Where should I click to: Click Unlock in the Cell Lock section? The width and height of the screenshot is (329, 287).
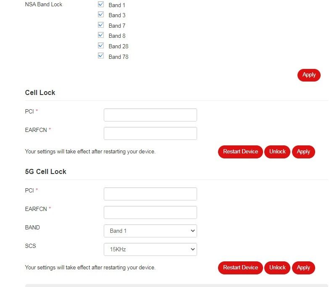[277, 152]
